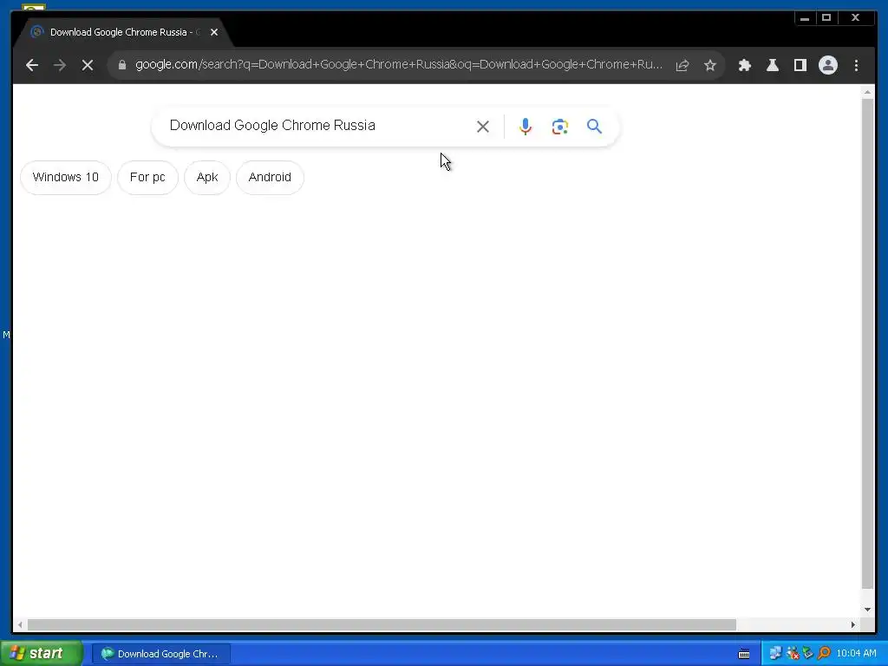Screen dimensions: 888x666
Task: Open the on-screen keyboard tray icon
Action: click(744, 654)
